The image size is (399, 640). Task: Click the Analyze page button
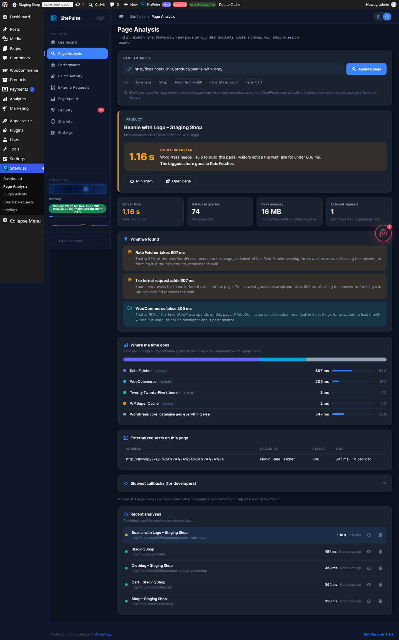coord(366,69)
